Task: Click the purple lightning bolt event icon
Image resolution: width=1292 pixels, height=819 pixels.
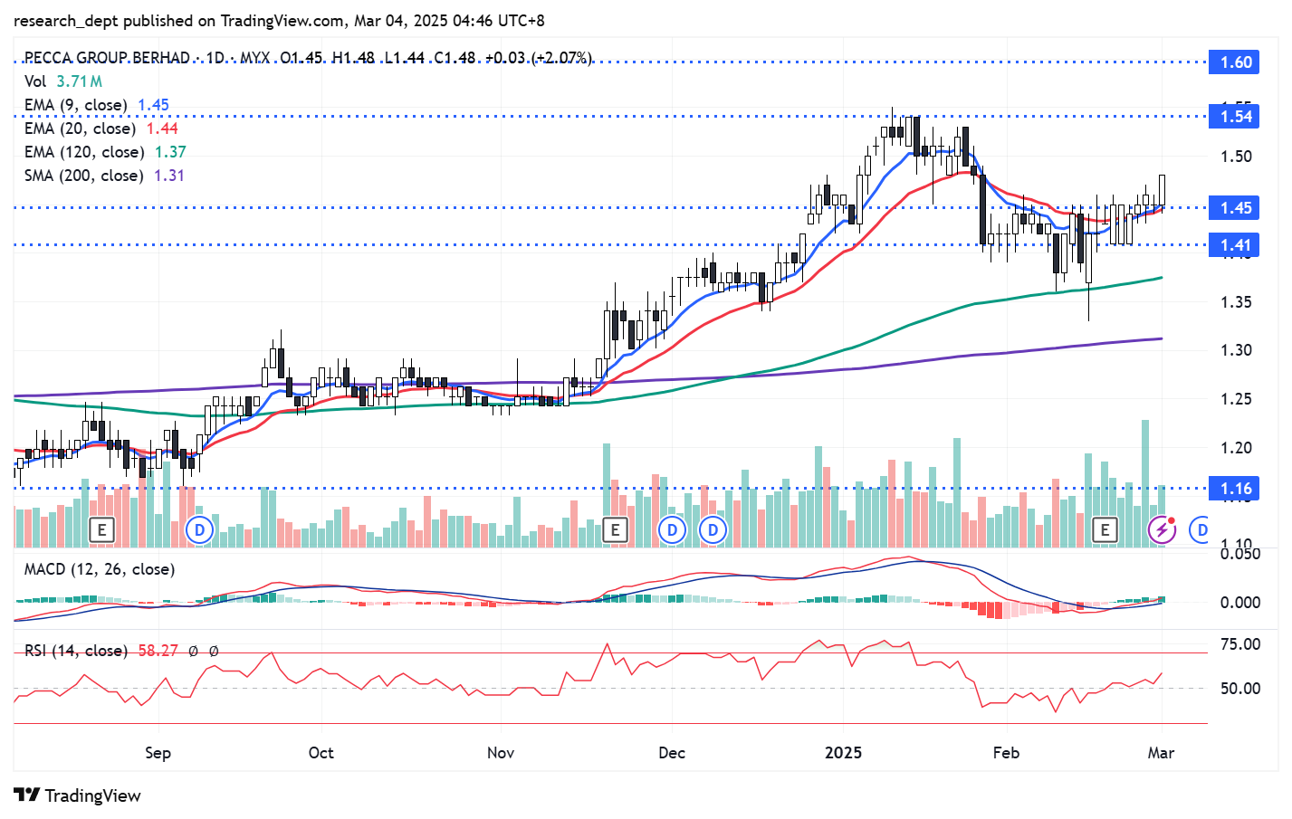Action: pyautogui.click(x=1162, y=529)
